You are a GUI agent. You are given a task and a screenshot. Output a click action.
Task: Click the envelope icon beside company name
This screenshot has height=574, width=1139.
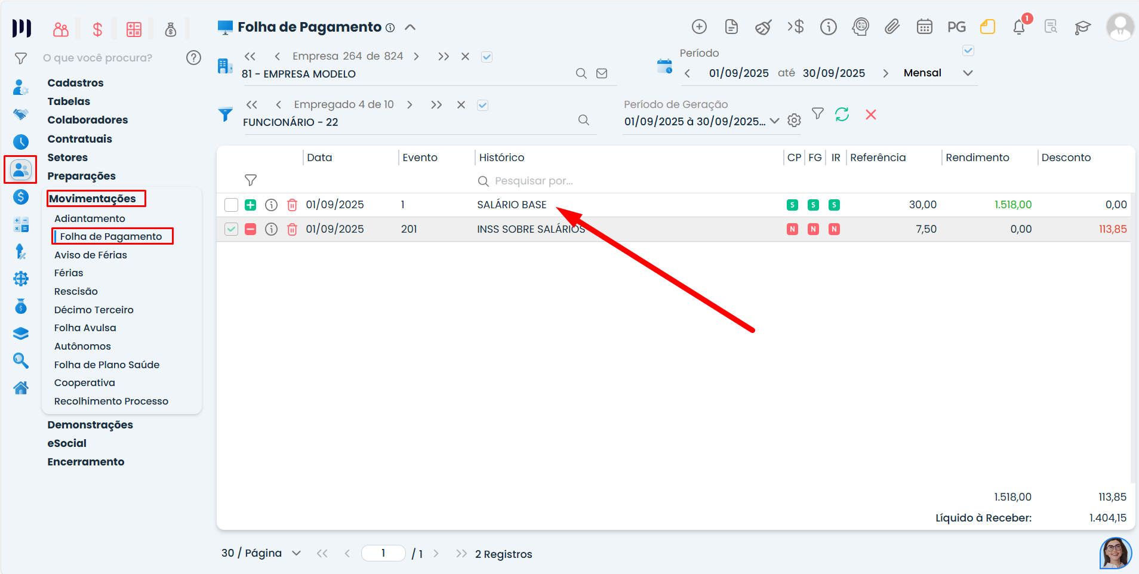coord(602,73)
